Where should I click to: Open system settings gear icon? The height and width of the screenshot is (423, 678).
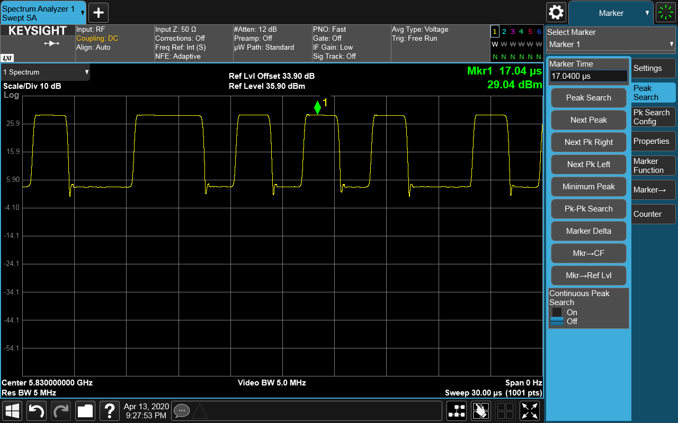pos(556,12)
